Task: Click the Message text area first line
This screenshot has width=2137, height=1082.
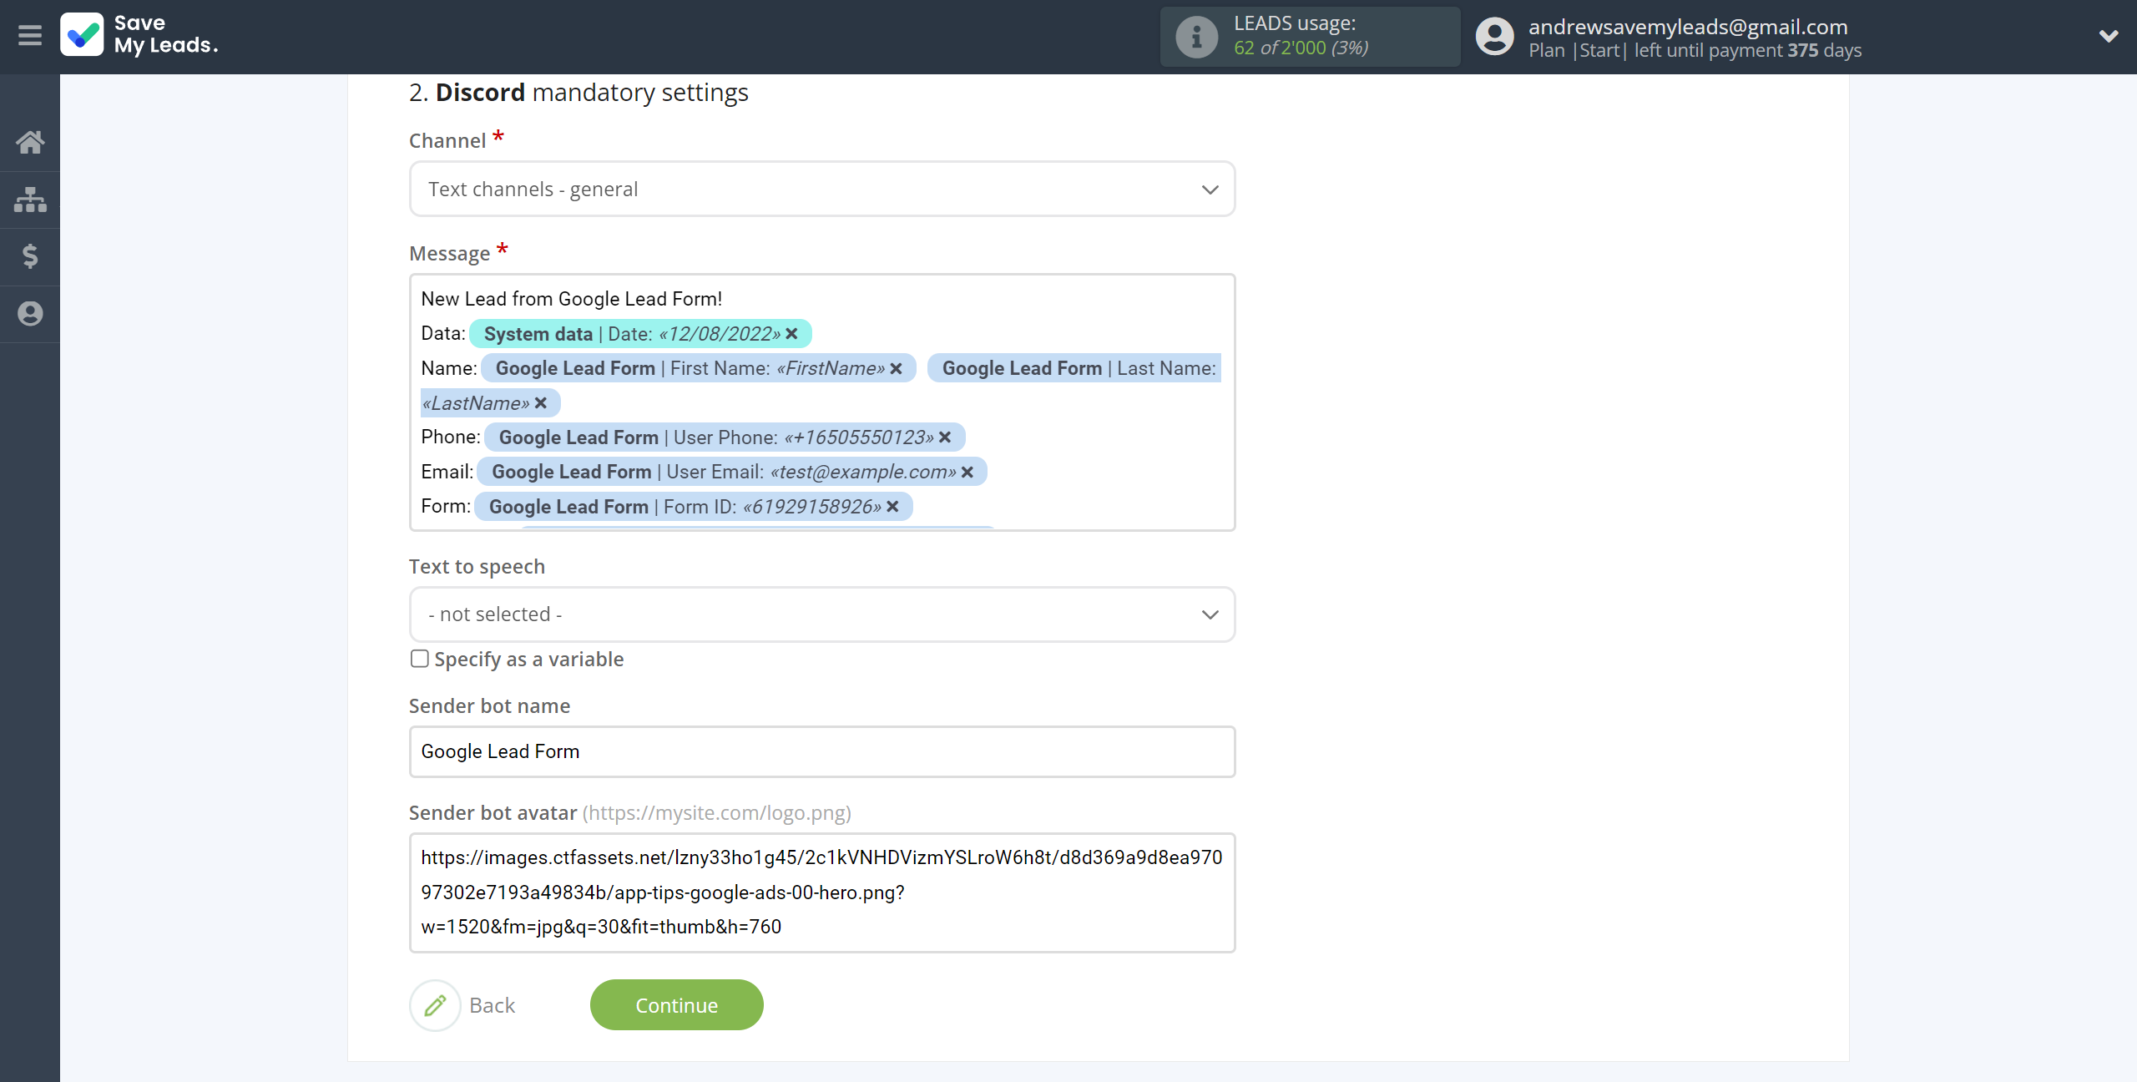Action: tap(571, 299)
